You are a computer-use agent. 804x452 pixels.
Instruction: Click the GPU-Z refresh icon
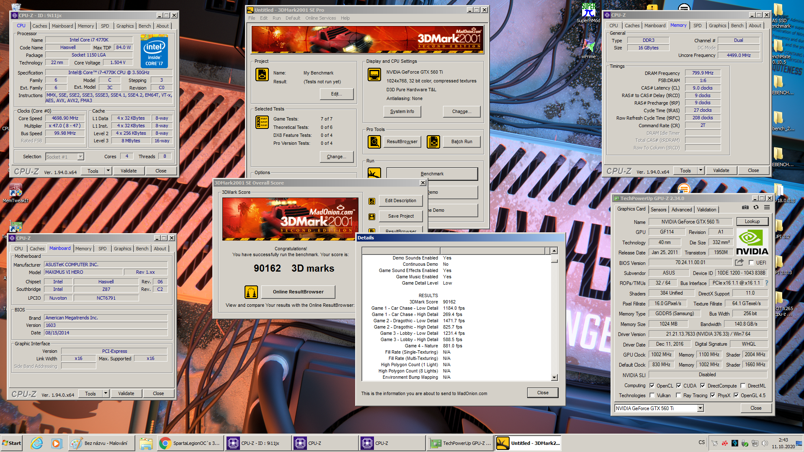tap(756, 208)
